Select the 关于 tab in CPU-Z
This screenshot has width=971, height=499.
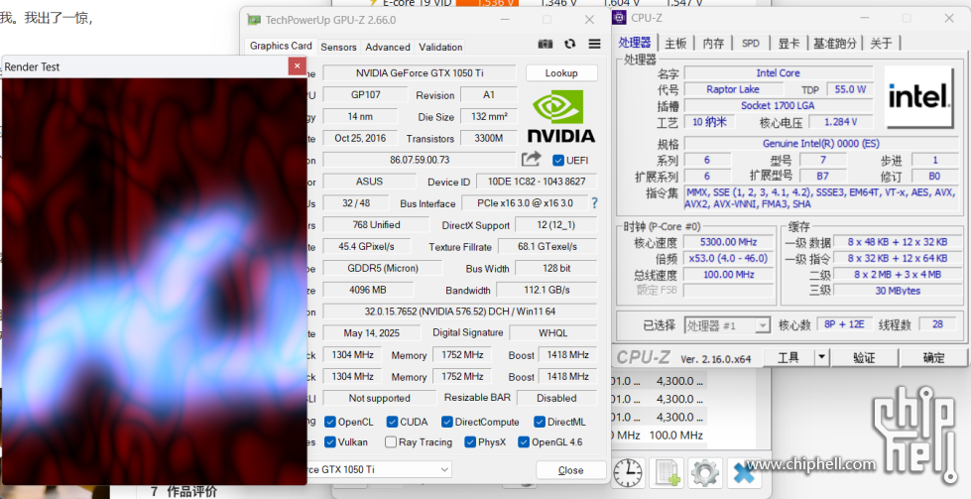881,44
